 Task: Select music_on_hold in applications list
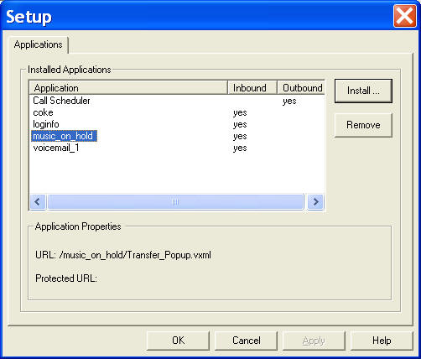[64, 136]
